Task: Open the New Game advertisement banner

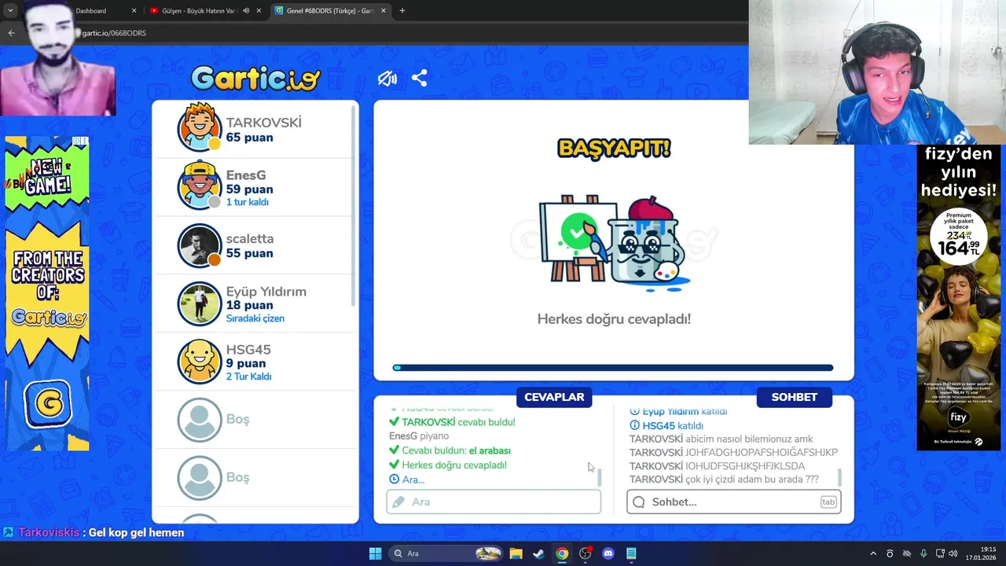Action: coord(47,293)
